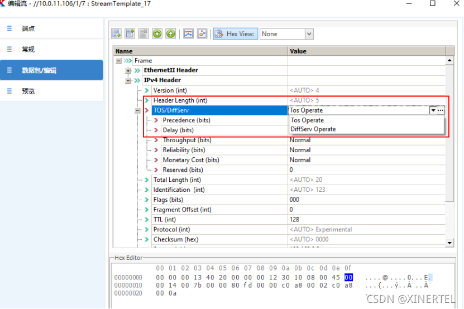Click the Value column header

pos(367,51)
